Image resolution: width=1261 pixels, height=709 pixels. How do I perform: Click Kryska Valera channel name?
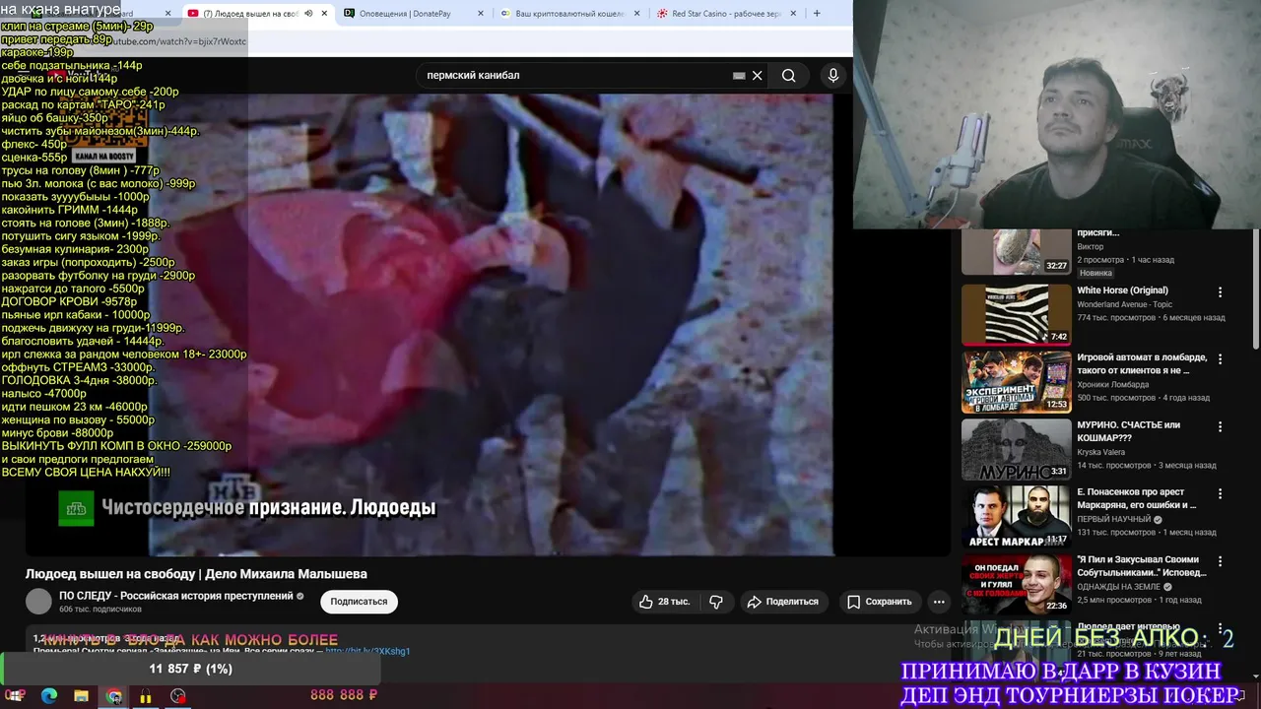(x=1099, y=452)
